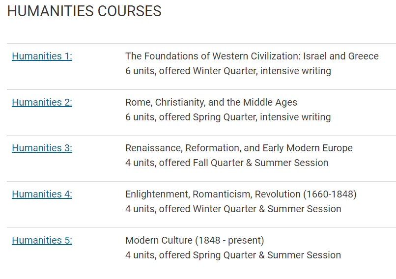
Task: Open the Humanities 1 course link
Action: pos(42,56)
